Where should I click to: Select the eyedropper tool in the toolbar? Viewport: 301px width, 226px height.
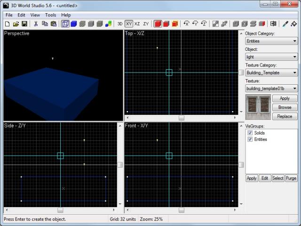(x=285, y=24)
